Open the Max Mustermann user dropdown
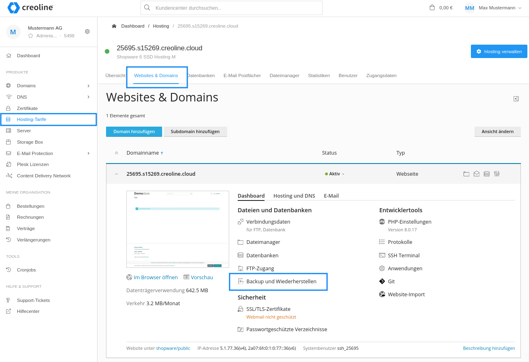Image resolution: width=529 pixels, height=362 pixels. pyautogui.click(x=500, y=8)
